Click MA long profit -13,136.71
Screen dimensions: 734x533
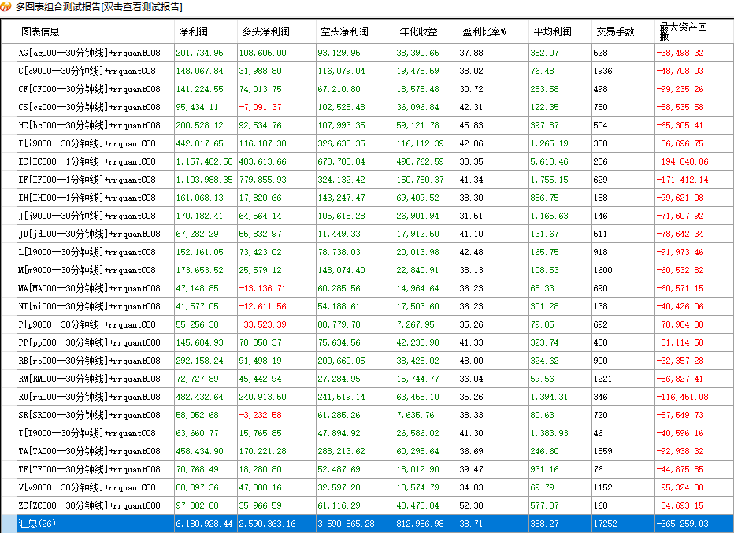tap(262, 288)
